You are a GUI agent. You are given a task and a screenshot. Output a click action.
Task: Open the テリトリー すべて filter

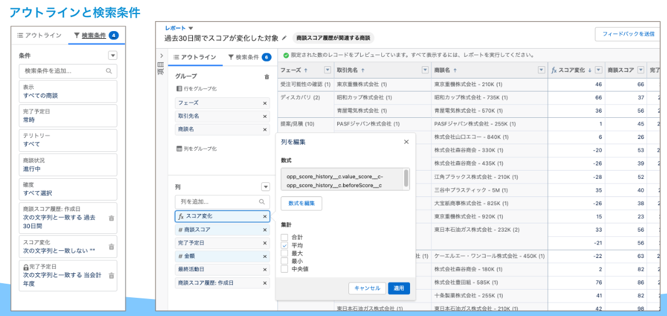tap(68, 140)
